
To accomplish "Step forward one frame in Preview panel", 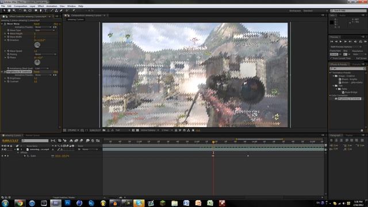I will (346, 41).
